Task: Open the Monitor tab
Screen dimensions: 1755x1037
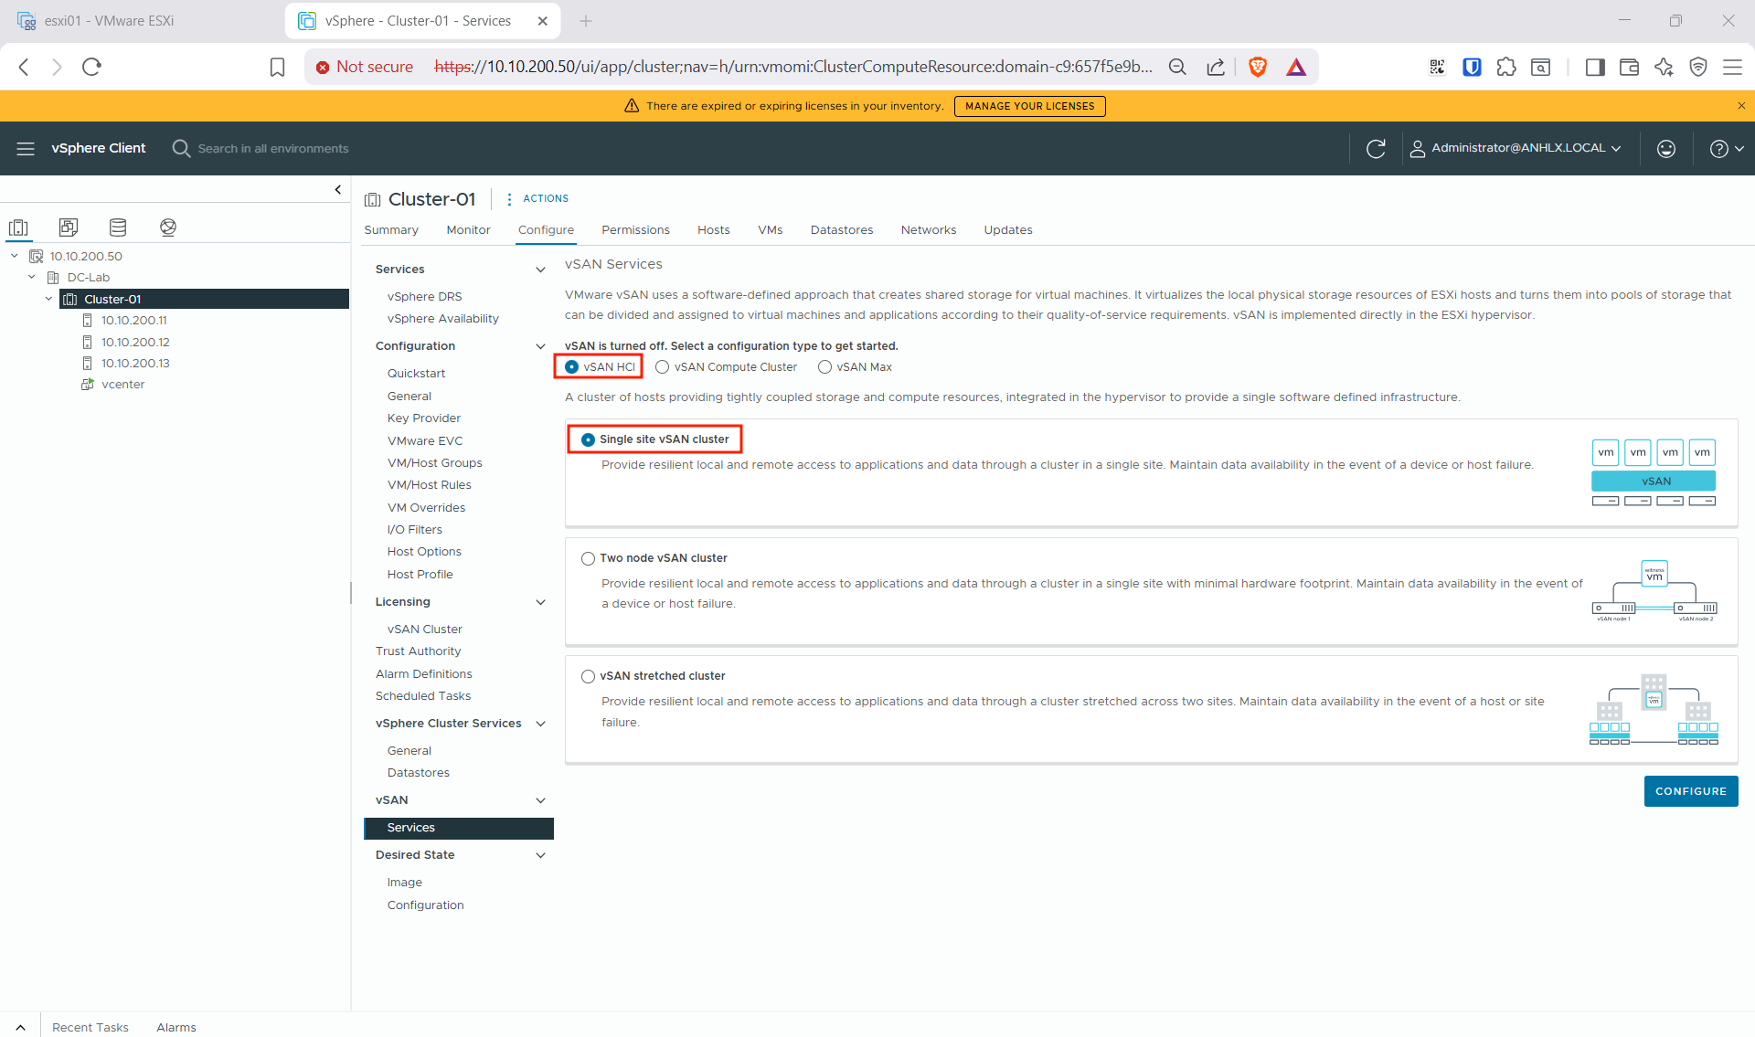Action: tap(468, 230)
